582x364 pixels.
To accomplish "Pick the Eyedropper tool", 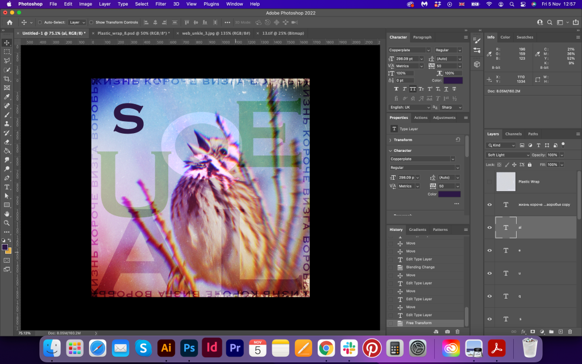I will 7,97.
